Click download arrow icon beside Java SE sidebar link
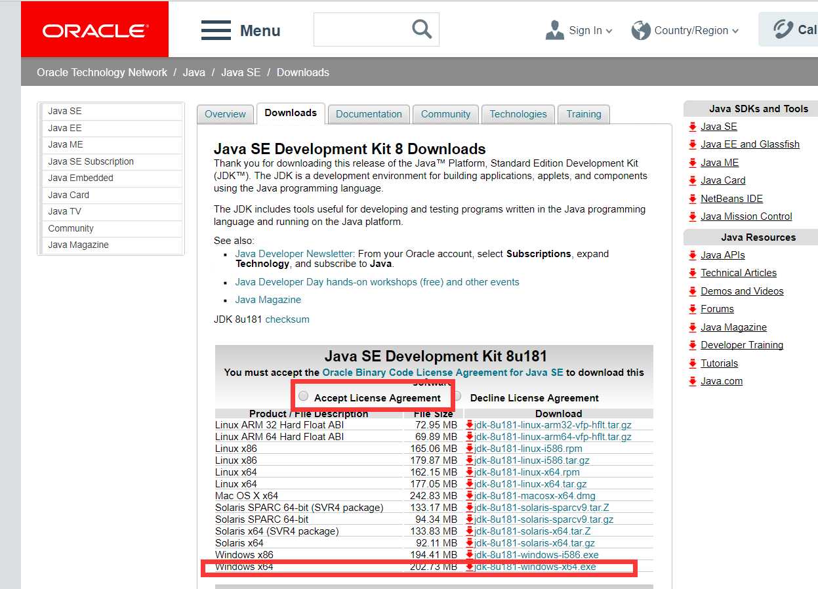 click(693, 127)
